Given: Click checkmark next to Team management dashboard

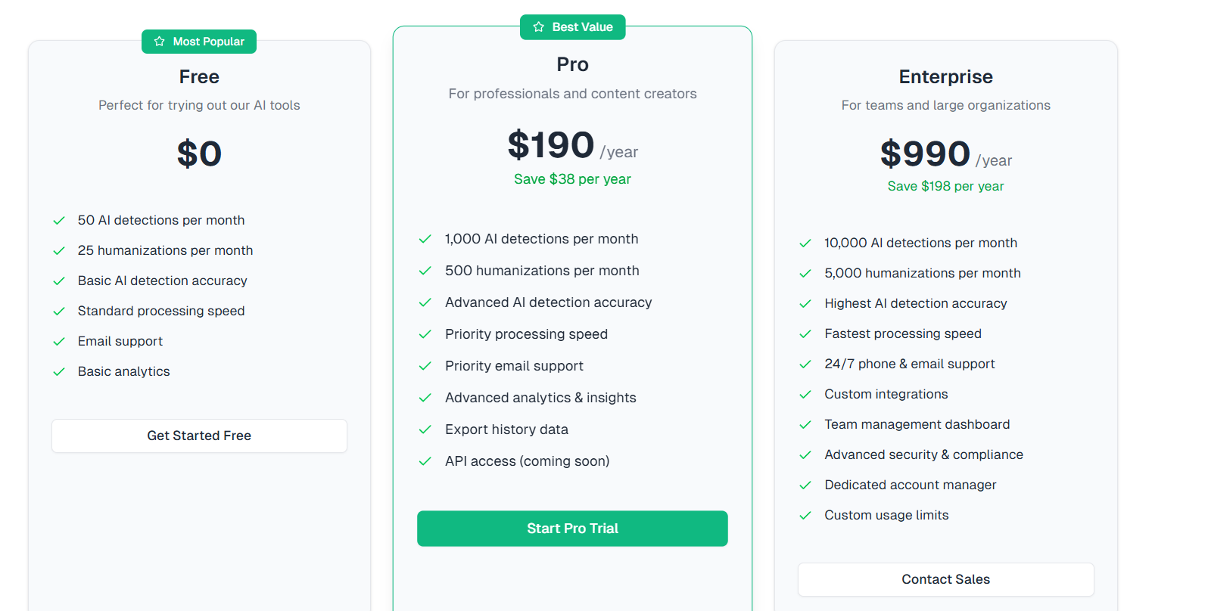Looking at the screenshot, I should (805, 425).
